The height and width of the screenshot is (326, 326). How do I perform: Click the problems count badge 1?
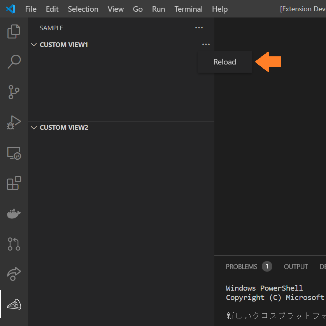[x=267, y=266]
